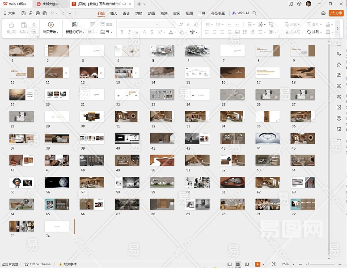Switch to normal view icon in status bar
The image size is (347, 268).
point(230,264)
